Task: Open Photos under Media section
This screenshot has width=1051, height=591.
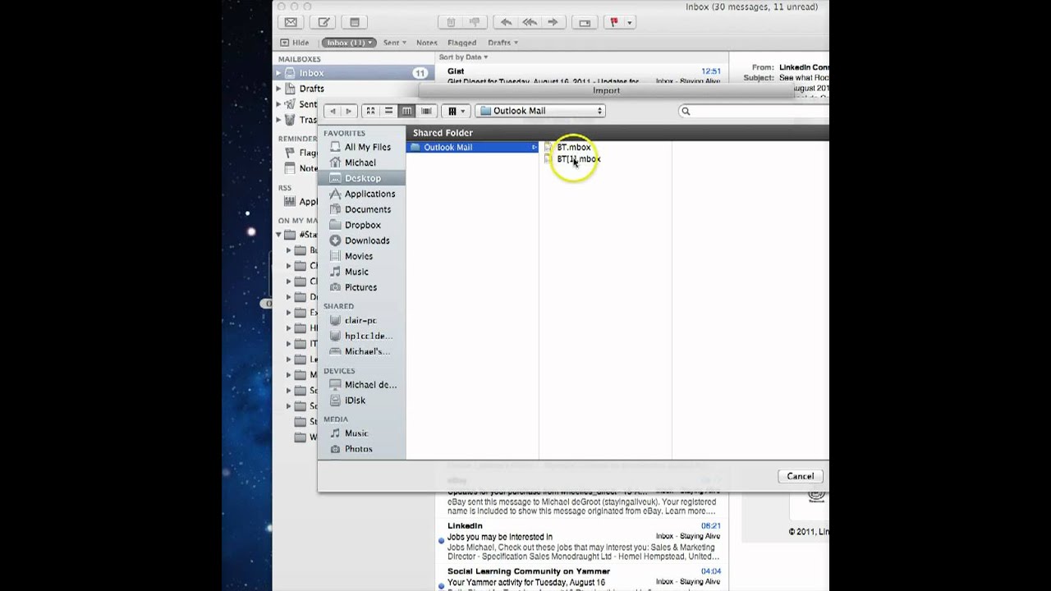Action: tap(359, 449)
